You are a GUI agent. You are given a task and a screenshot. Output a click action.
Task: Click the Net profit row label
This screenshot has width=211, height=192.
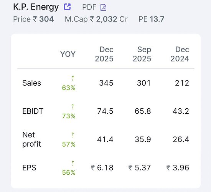[31, 139]
